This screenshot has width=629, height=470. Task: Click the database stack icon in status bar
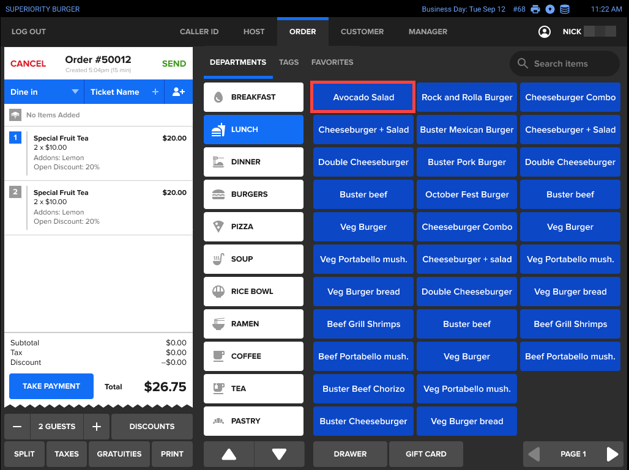[x=565, y=9]
